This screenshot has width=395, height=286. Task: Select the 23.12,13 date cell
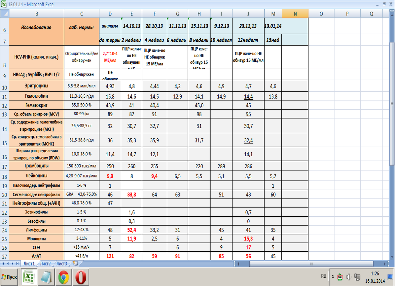[x=248, y=26]
